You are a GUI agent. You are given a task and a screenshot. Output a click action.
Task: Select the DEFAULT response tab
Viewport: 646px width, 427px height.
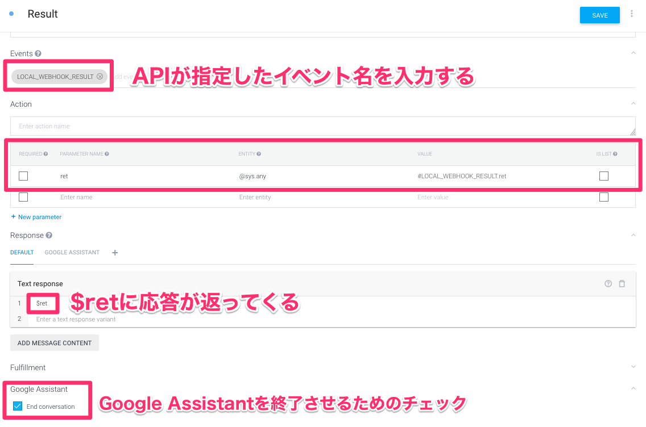click(x=22, y=253)
